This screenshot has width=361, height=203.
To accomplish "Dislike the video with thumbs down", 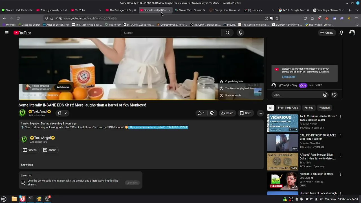I will (x=212, y=113).
